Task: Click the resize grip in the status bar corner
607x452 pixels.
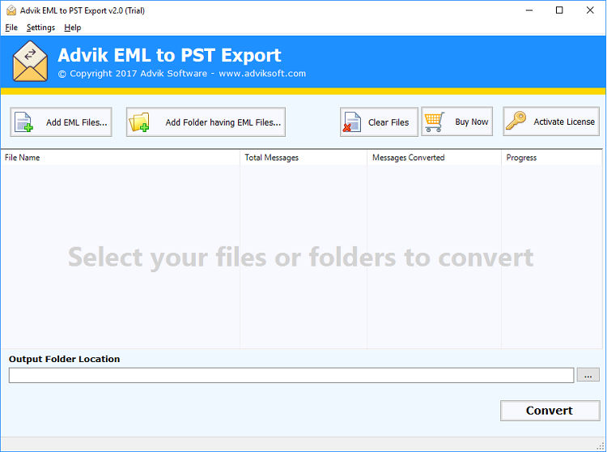Action: (x=600, y=446)
